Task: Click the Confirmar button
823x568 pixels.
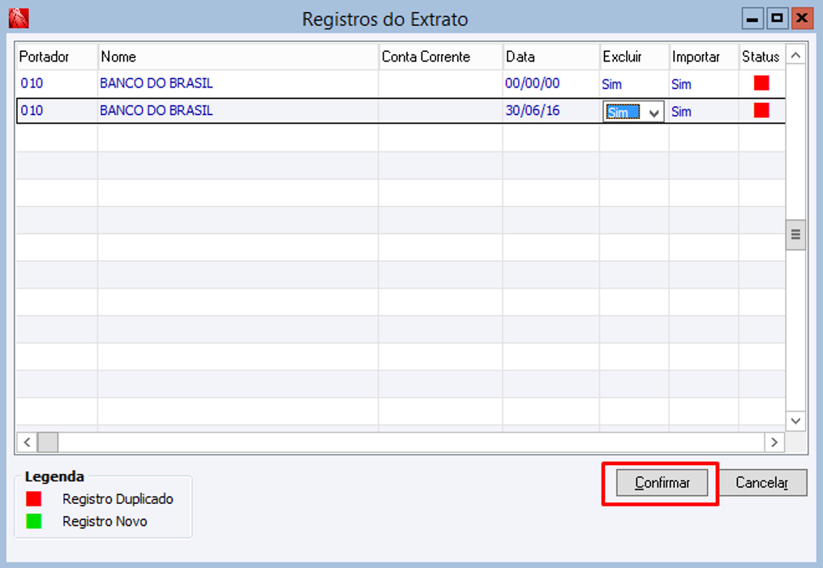Action: [662, 482]
